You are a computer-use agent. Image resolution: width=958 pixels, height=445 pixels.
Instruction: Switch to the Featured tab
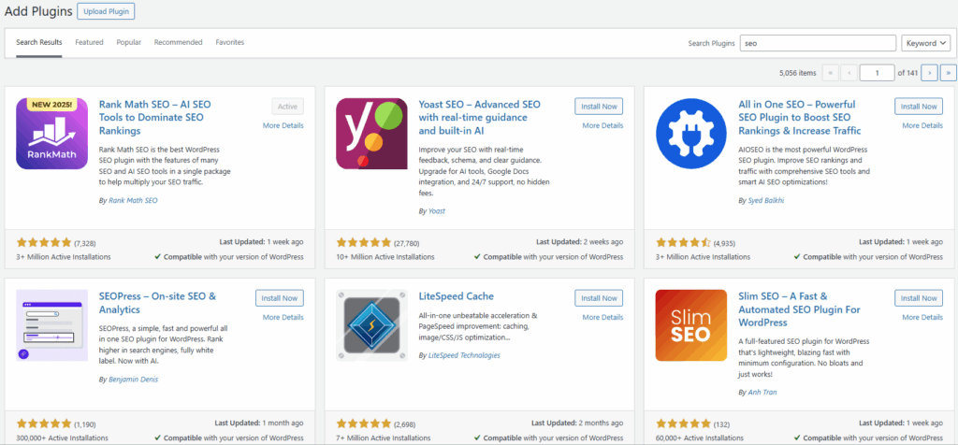[89, 42]
